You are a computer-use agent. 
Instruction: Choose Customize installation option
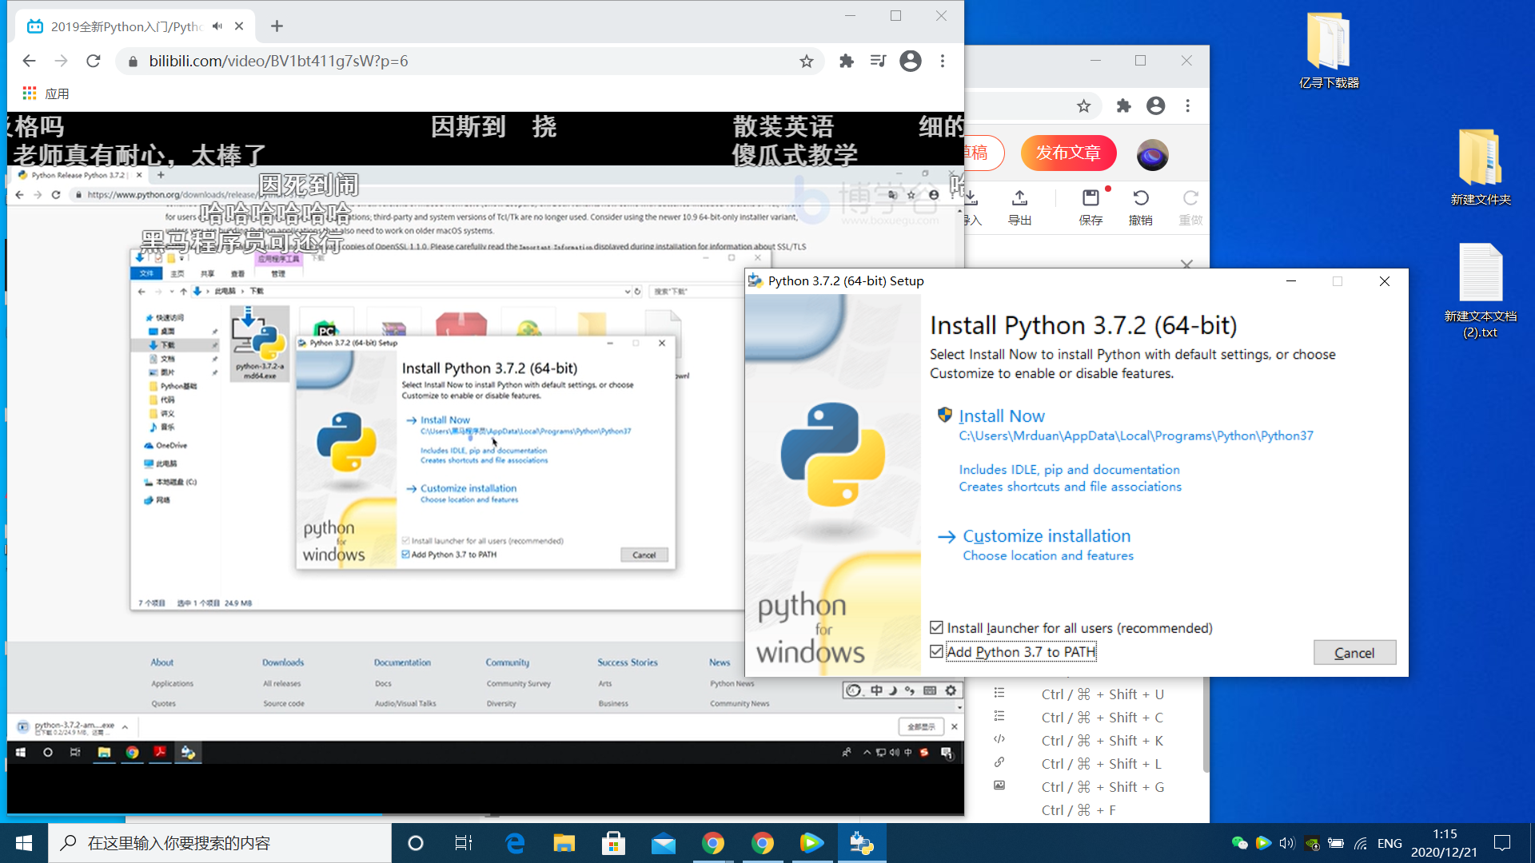click(x=1046, y=536)
